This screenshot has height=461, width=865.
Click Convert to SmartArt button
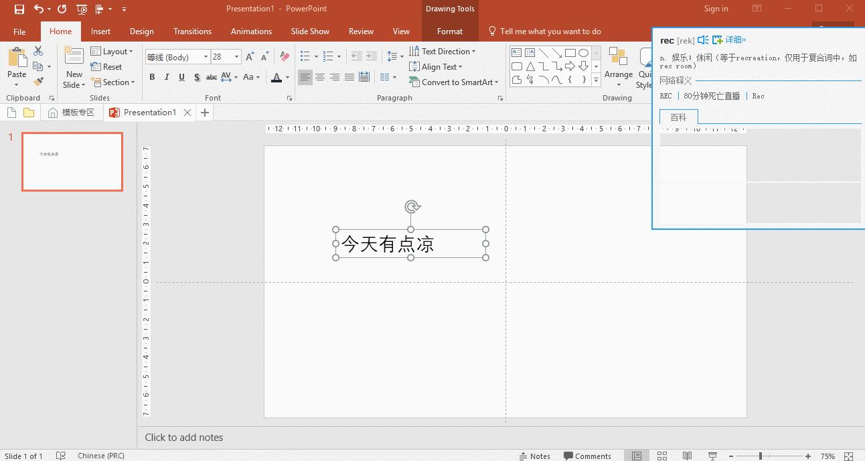pyautogui.click(x=454, y=82)
